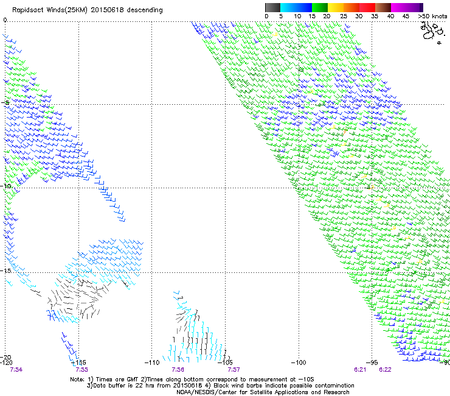Click the magenta 40–45 knots color segment
Image resolution: width=450 pixels, height=396 pixels.
click(x=399, y=7)
